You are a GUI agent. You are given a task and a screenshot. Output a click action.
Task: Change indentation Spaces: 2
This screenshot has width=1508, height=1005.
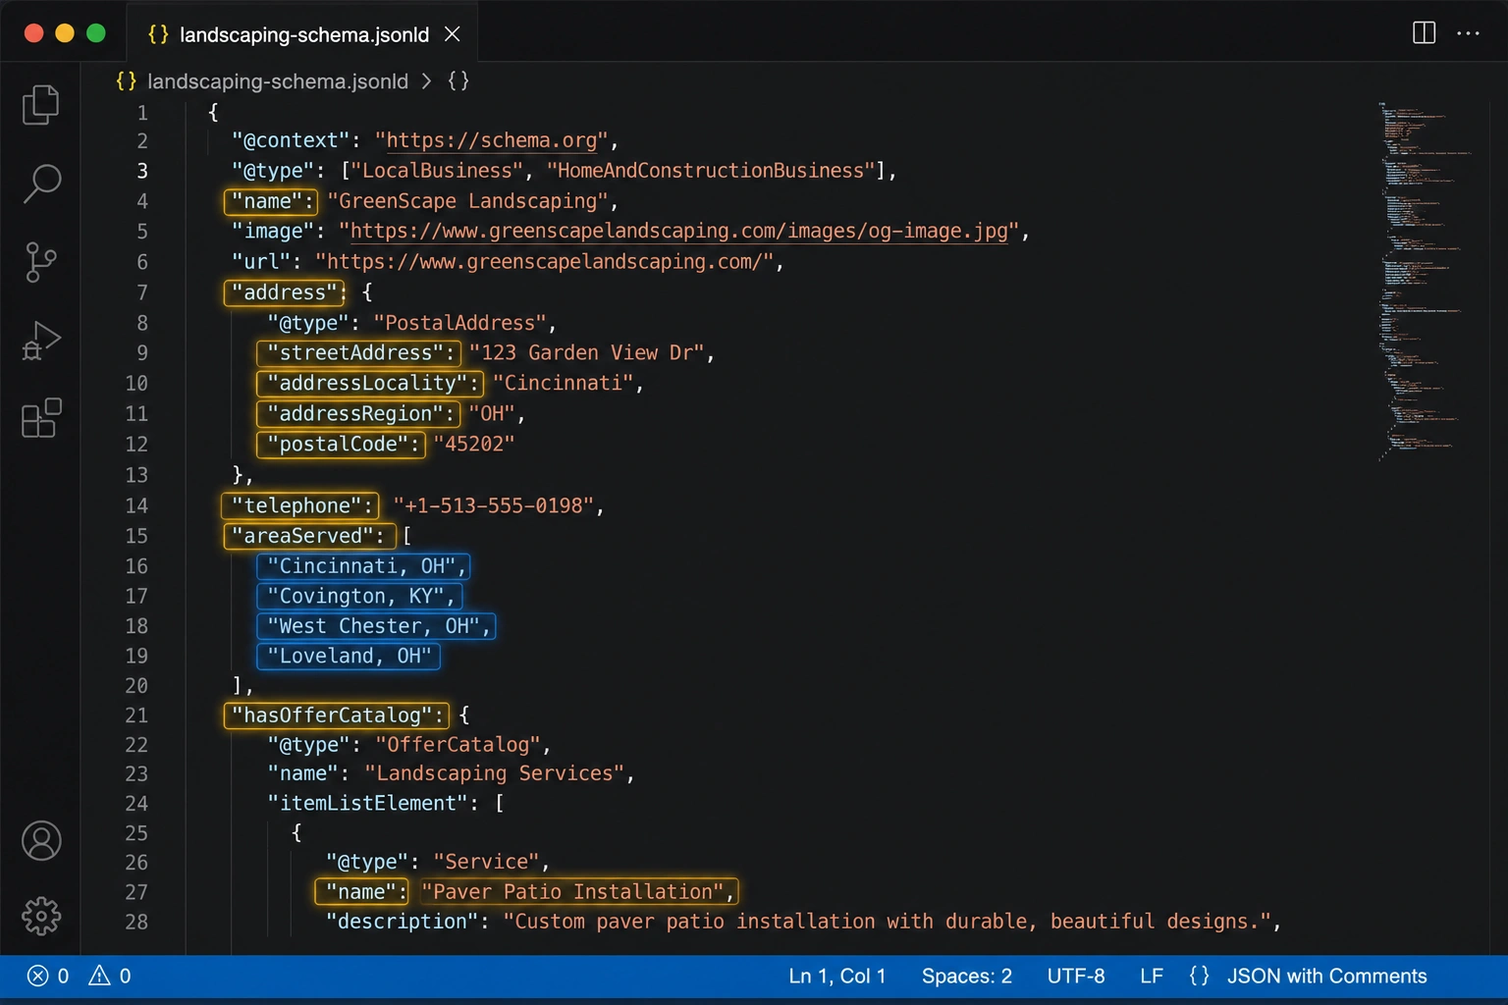point(966,976)
